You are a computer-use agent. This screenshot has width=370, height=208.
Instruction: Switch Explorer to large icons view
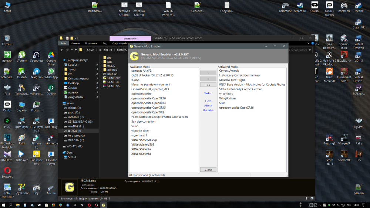click(x=312, y=198)
